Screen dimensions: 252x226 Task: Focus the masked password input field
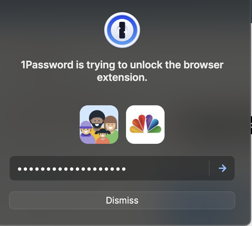tap(109, 168)
